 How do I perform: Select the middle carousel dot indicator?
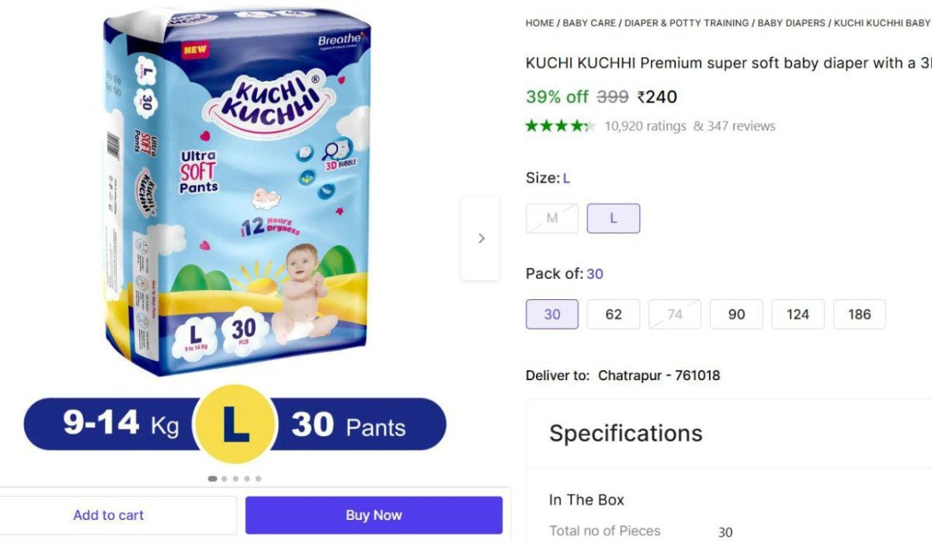236,479
